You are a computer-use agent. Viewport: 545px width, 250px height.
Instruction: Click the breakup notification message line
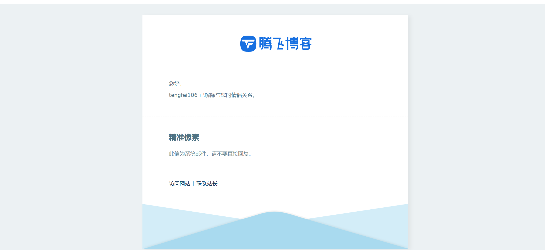tap(212, 95)
